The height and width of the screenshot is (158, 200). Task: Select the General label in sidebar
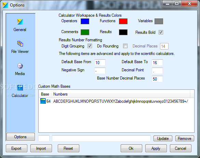(20, 30)
